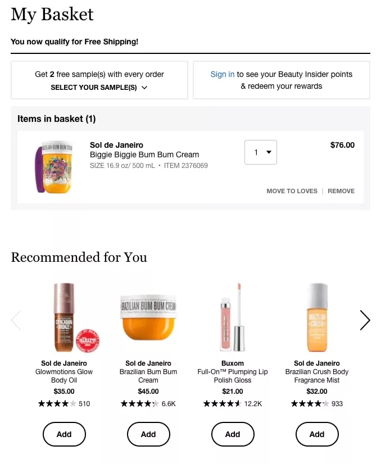The height and width of the screenshot is (464, 381).
Task: Click the Biggie Bum Bum Cream basket thumbnail
Action: click(53, 167)
